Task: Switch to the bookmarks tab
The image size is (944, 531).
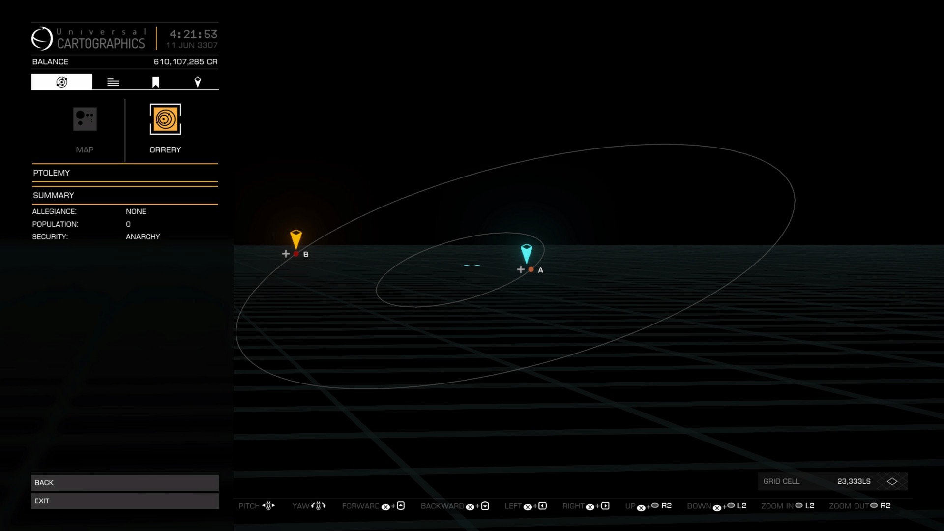Action: tap(155, 82)
